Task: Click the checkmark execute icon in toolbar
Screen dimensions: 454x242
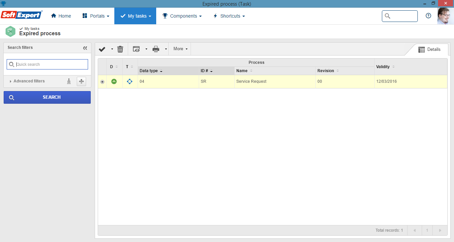Action: coord(102,49)
